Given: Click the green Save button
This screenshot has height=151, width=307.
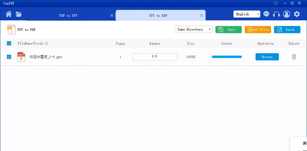Looking at the screenshot, I should [x=228, y=30].
